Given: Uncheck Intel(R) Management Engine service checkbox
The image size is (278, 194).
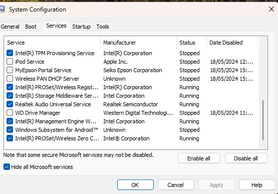Looking at the screenshot, I should (x=10, y=121).
